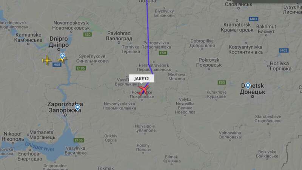The height and width of the screenshot is (170, 302).
Task: Select the red JAKE12 aircraft icon
Action: tap(143, 90)
